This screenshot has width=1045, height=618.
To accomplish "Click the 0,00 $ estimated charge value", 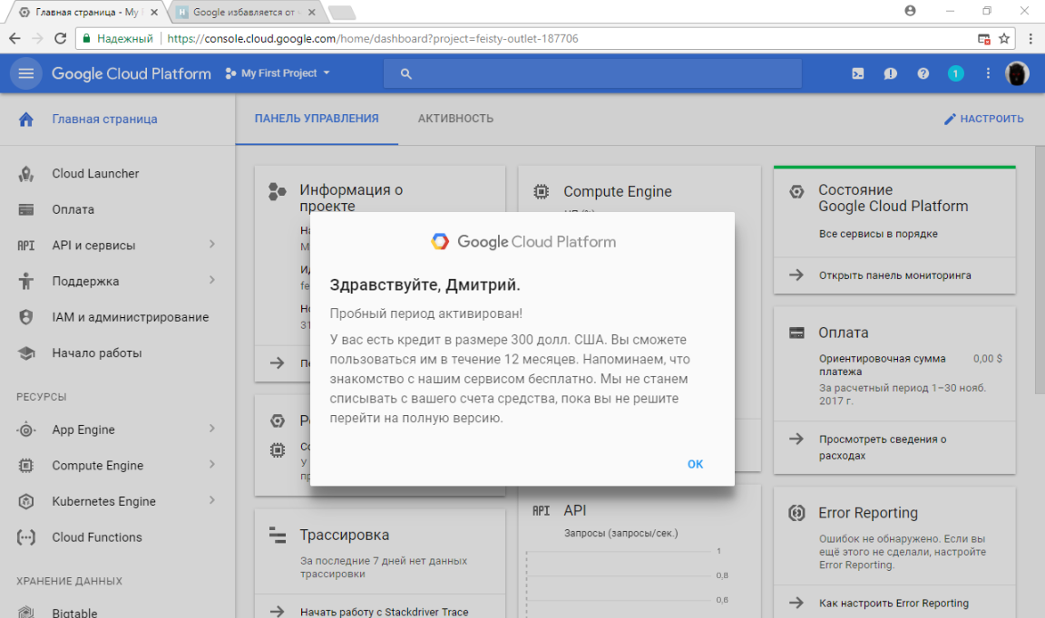I will 988,359.
